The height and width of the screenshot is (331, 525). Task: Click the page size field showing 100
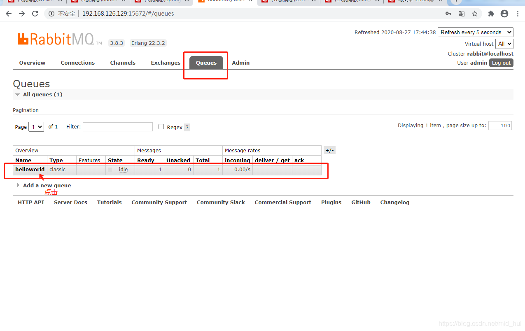click(500, 126)
